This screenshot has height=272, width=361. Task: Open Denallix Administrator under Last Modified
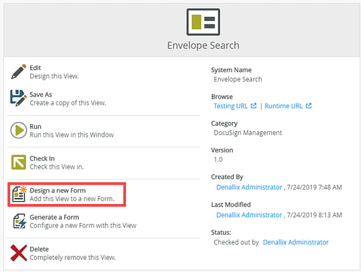(249, 215)
